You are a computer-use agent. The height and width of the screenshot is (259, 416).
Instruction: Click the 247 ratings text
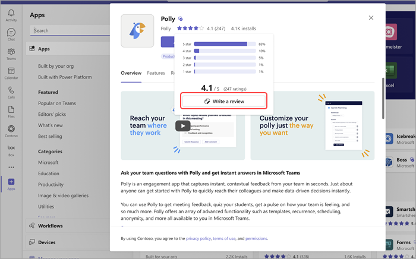(x=235, y=89)
